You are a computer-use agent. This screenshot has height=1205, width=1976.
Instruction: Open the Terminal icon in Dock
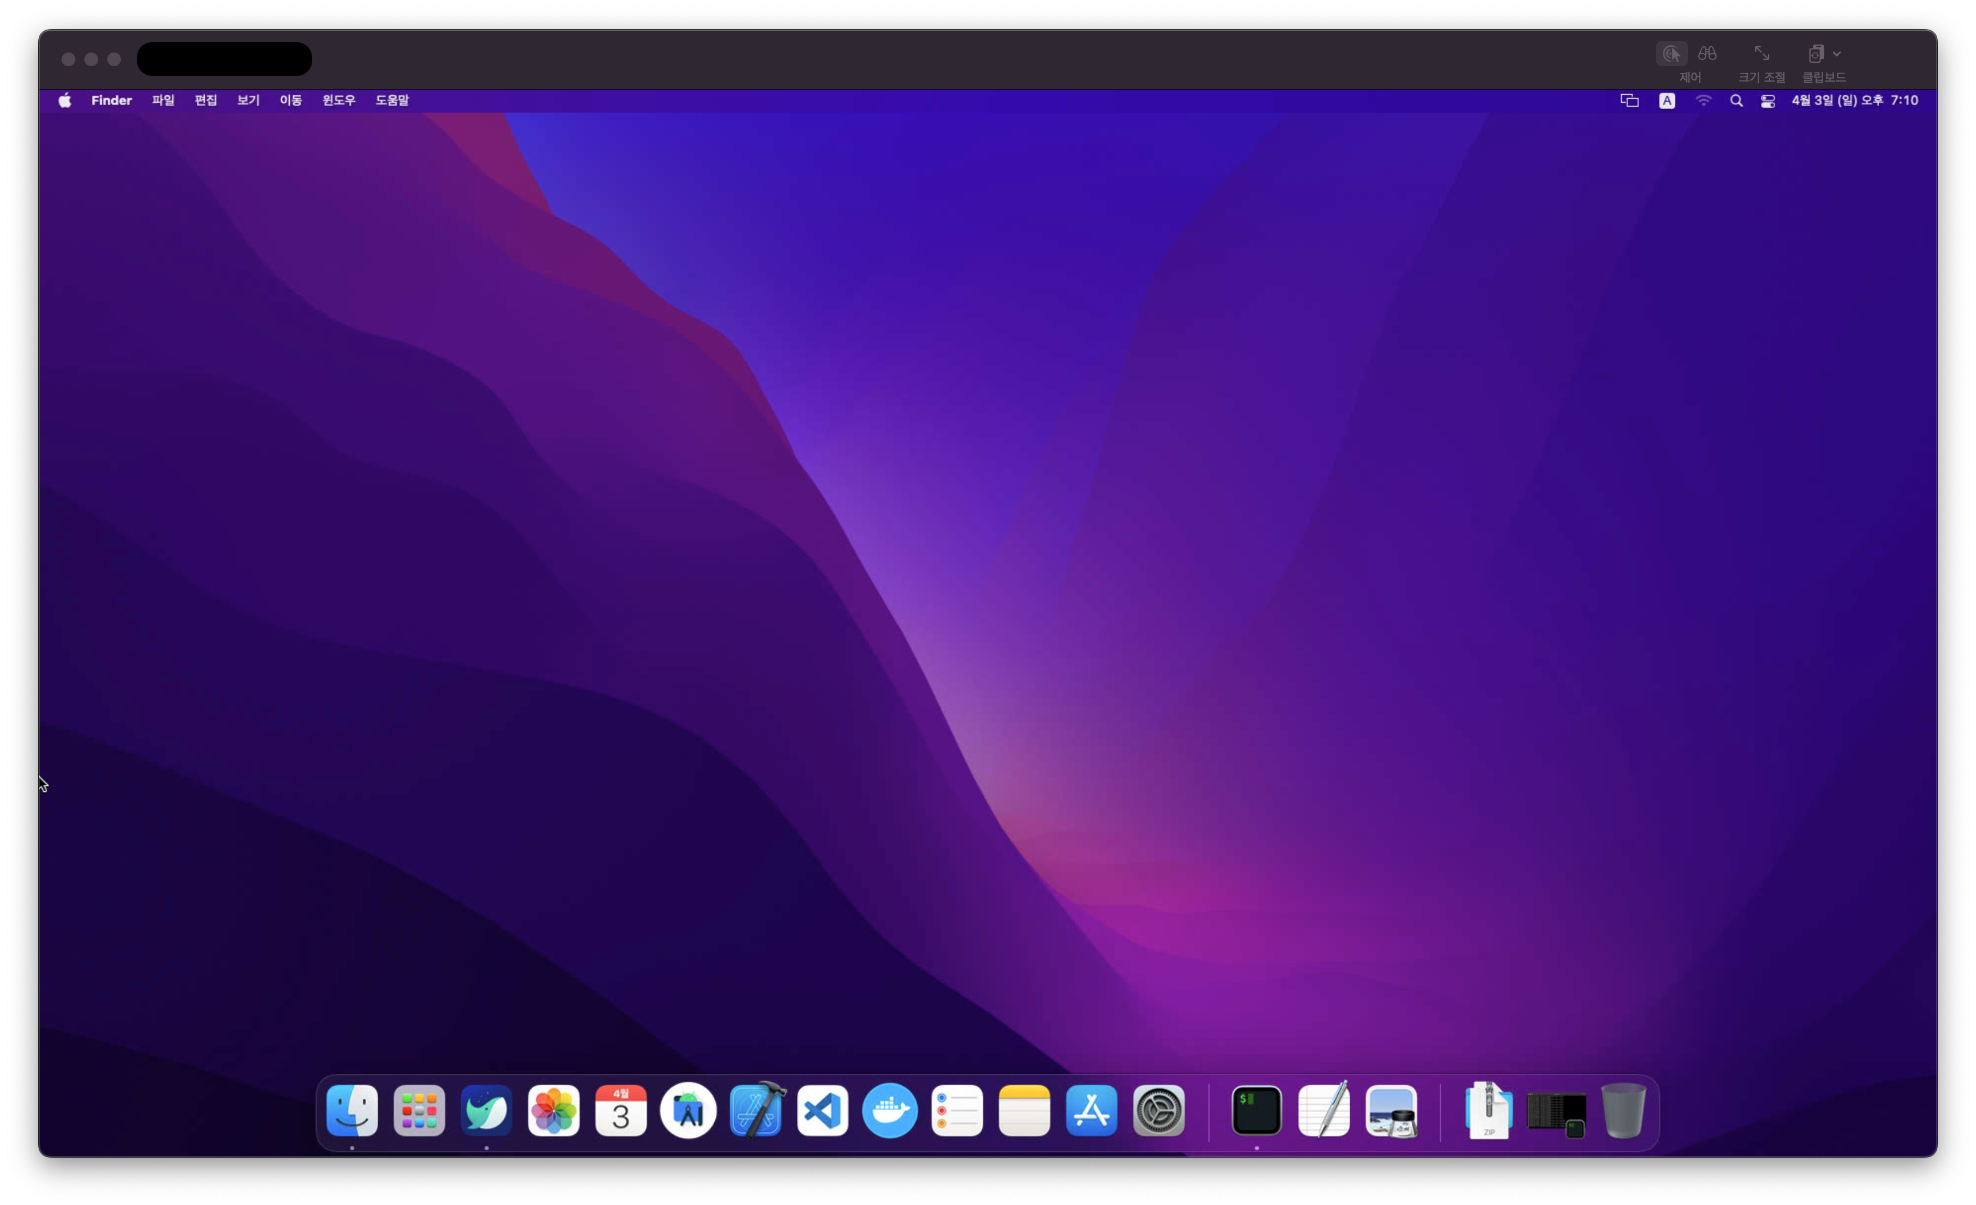point(1256,1110)
